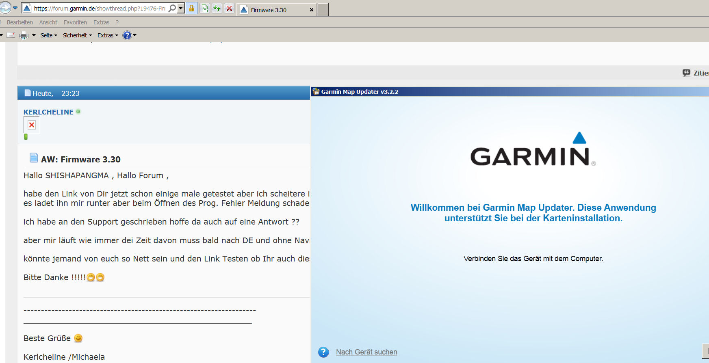This screenshot has width=709, height=363.
Task: Click the green refresh arrows icon
Action: (217, 8)
